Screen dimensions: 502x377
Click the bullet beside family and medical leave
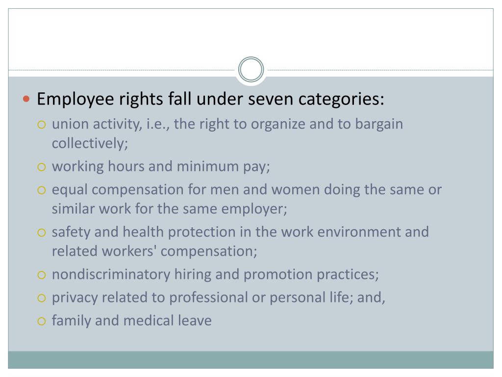click(42, 321)
